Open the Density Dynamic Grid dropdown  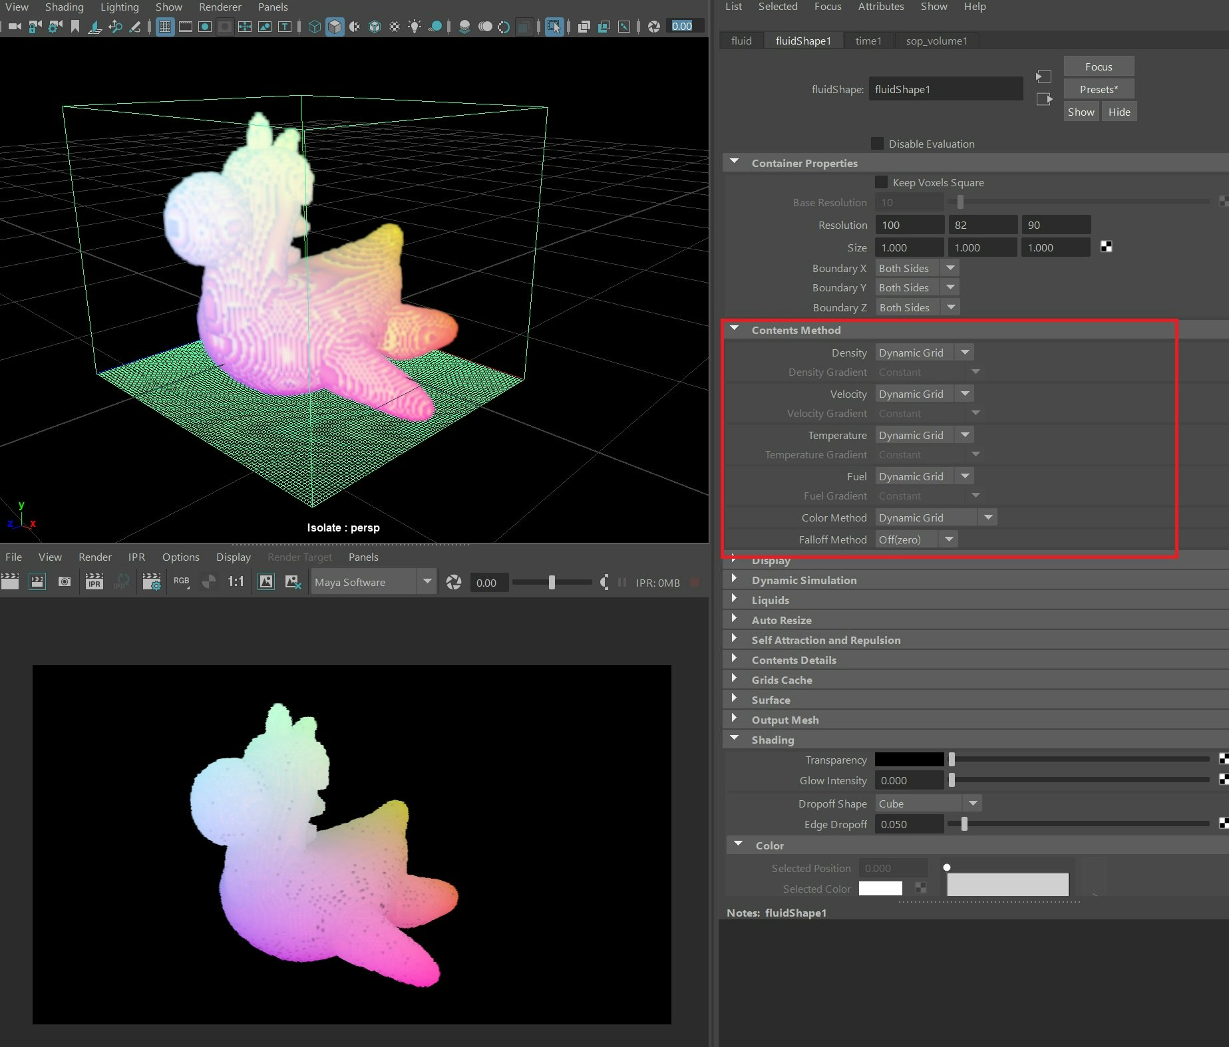click(924, 353)
